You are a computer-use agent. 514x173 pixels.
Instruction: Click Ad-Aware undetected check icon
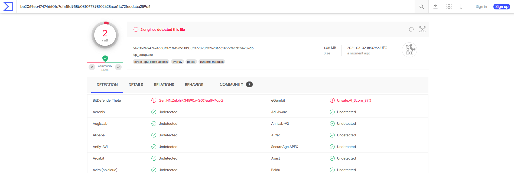332,112
